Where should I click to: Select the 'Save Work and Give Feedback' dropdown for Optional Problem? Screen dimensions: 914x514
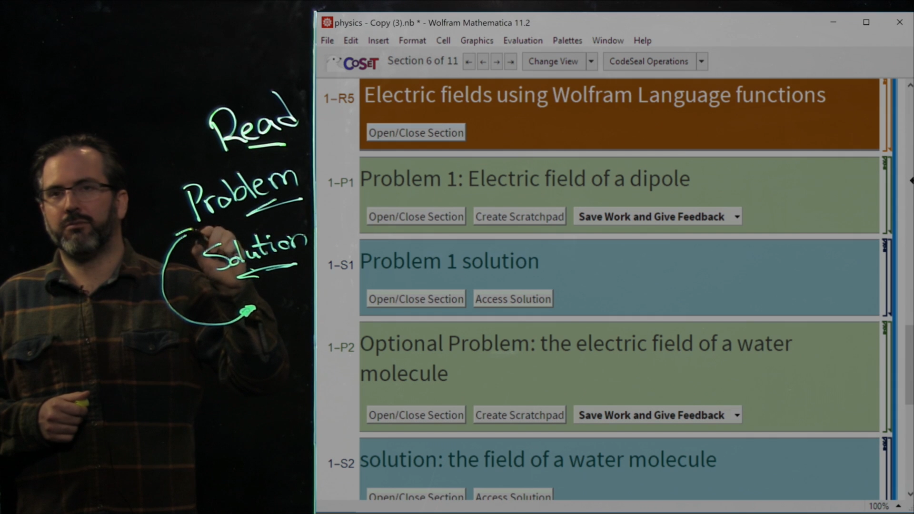point(656,414)
